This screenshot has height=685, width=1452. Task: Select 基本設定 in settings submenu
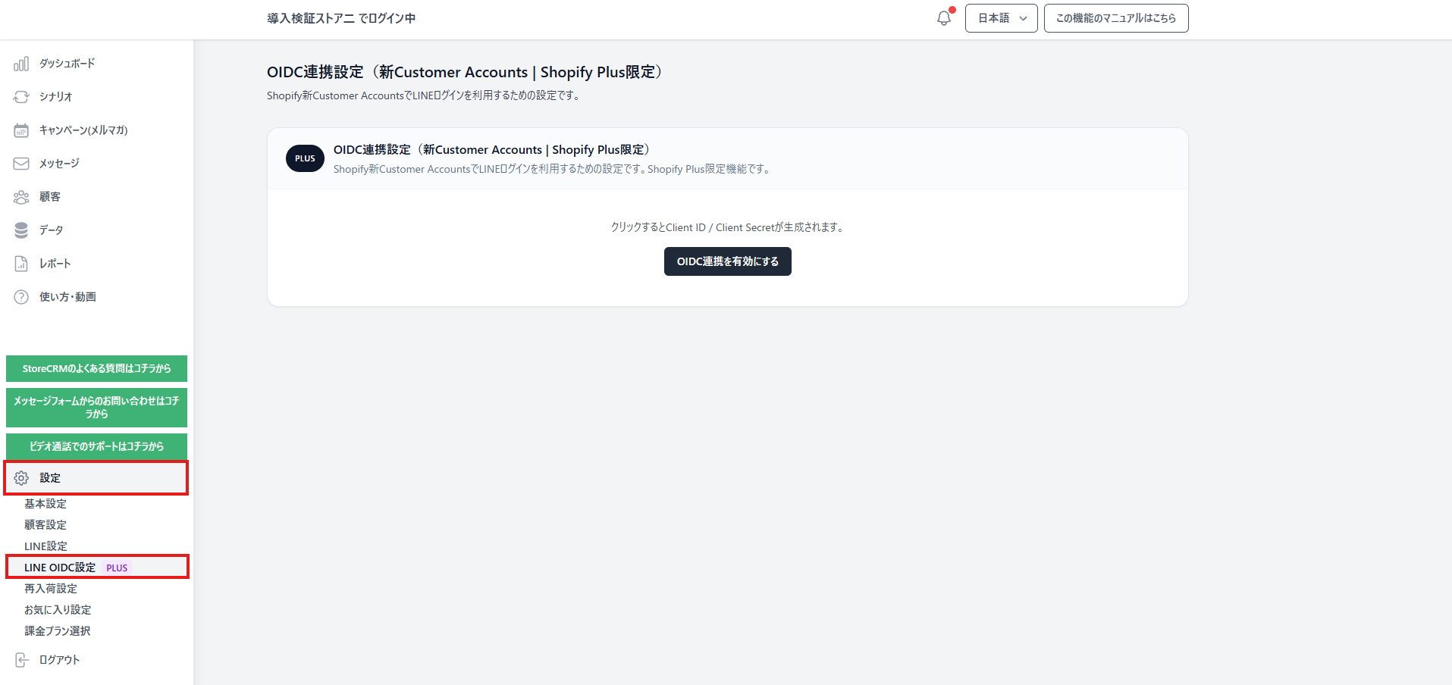(x=45, y=504)
